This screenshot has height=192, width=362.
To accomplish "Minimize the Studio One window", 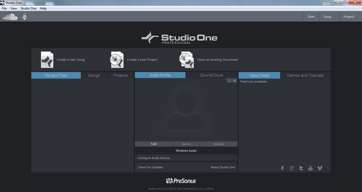I will point(338,2).
